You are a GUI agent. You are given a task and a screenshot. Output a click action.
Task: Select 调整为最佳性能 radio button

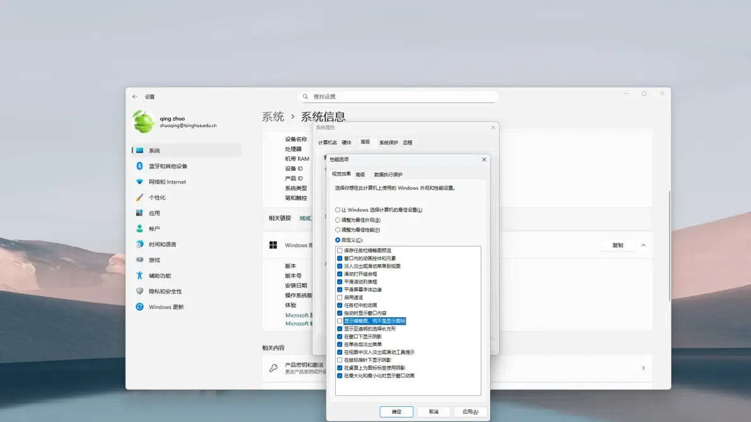click(x=338, y=230)
